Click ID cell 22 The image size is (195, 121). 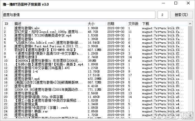coord(6,104)
